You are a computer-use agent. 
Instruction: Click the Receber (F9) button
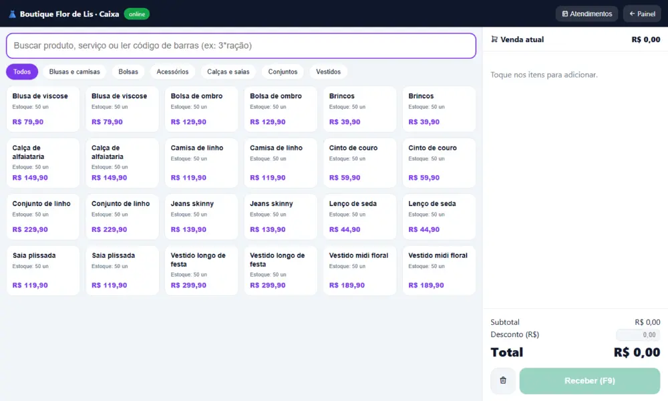coord(590,380)
